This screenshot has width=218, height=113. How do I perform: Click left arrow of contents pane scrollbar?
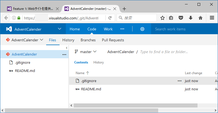(72, 105)
